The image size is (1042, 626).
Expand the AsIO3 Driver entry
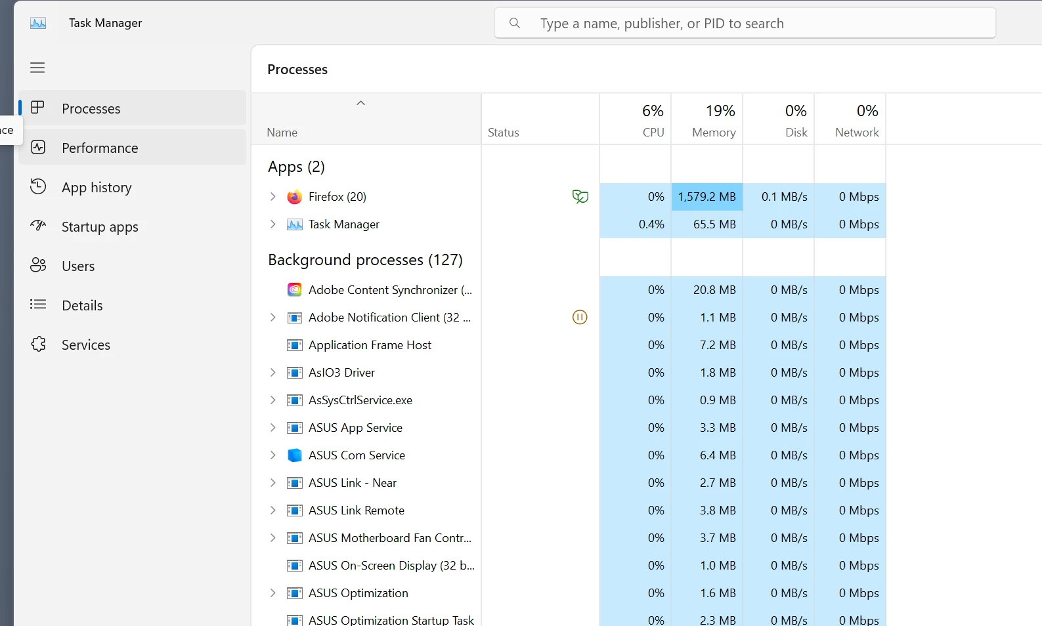tap(272, 372)
